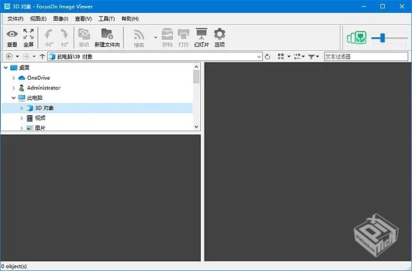Start the 幻灯片 slideshow
Image resolution: width=412 pixels, height=271 pixels.
coord(201,37)
